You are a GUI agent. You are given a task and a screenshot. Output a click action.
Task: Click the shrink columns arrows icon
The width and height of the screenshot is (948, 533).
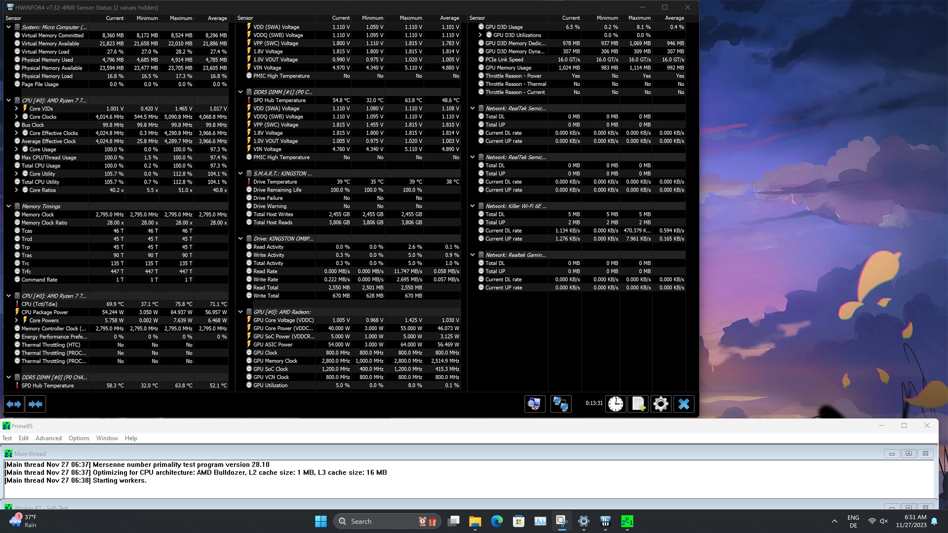click(36, 404)
